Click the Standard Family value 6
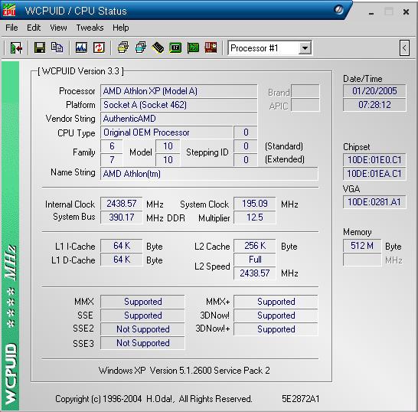The height and width of the screenshot is (412, 418). pos(112,146)
